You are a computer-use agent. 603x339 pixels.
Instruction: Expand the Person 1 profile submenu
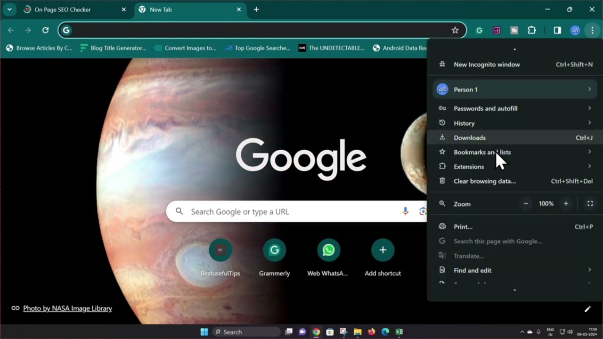(514, 89)
